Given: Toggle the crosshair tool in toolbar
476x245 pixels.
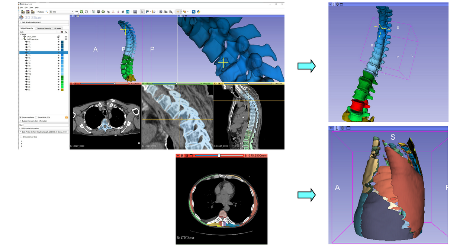Looking at the screenshot, I should pyautogui.click(x=178, y=12).
